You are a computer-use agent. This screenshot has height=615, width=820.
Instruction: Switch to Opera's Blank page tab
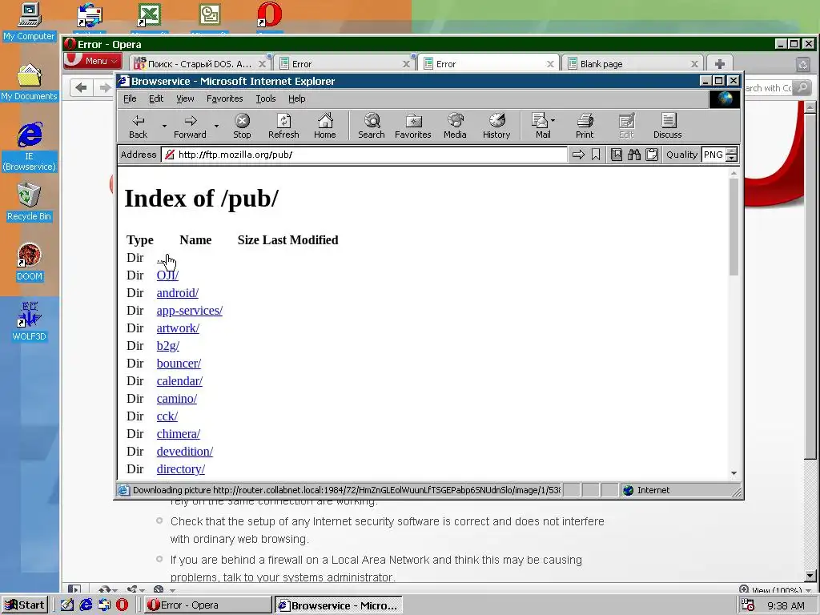[633, 64]
